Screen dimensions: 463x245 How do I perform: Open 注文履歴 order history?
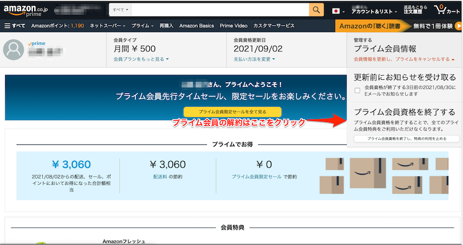pyautogui.click(x=413, y=12)
